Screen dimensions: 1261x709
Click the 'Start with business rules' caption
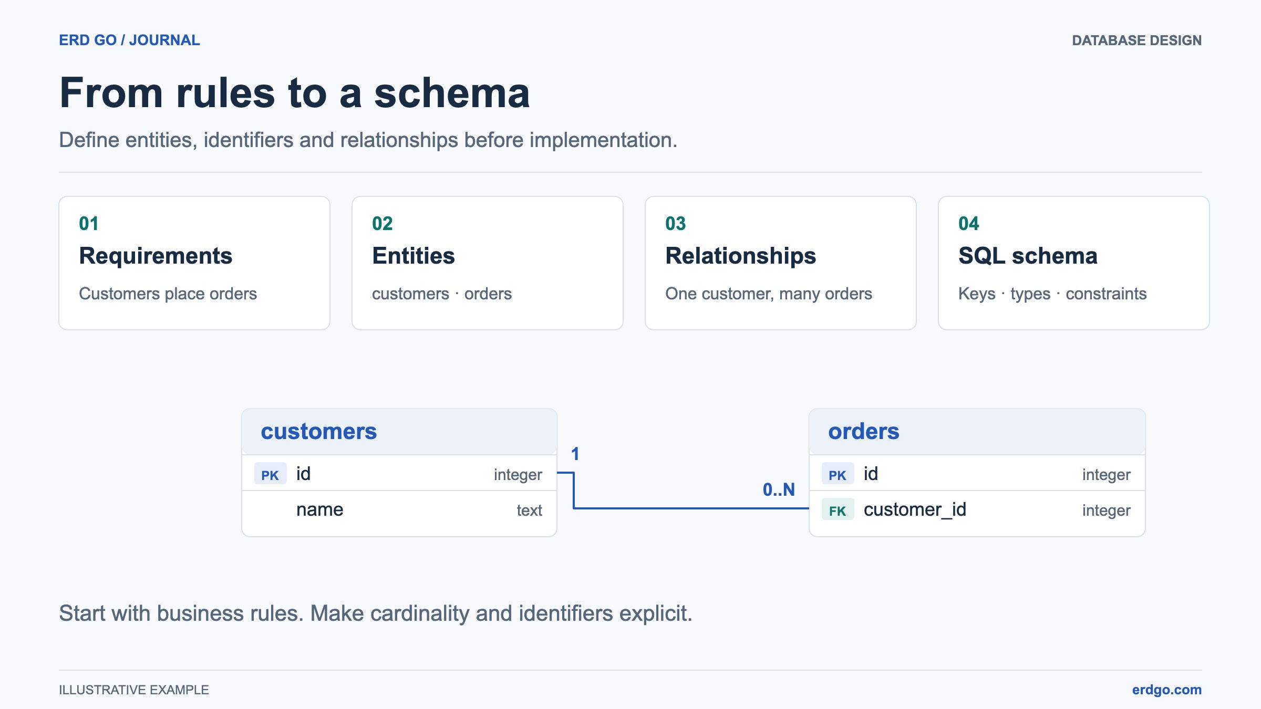point(376,613)
